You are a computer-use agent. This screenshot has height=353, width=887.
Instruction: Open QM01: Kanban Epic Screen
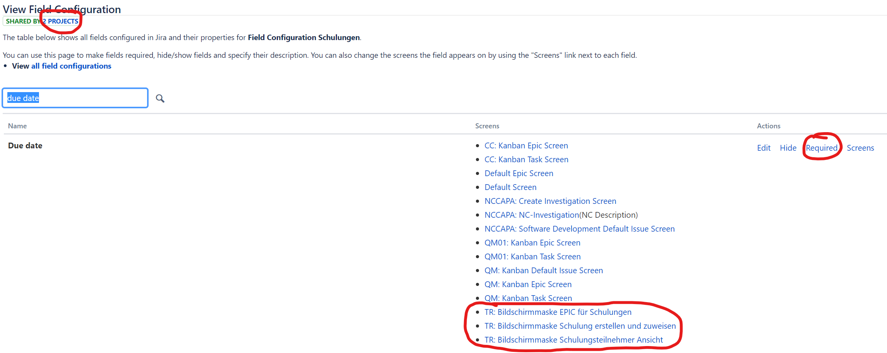point(532,243)
